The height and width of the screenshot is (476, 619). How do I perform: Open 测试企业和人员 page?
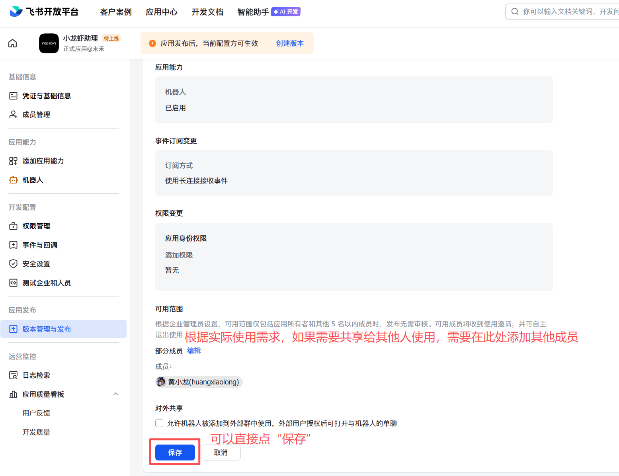point(47,283)
